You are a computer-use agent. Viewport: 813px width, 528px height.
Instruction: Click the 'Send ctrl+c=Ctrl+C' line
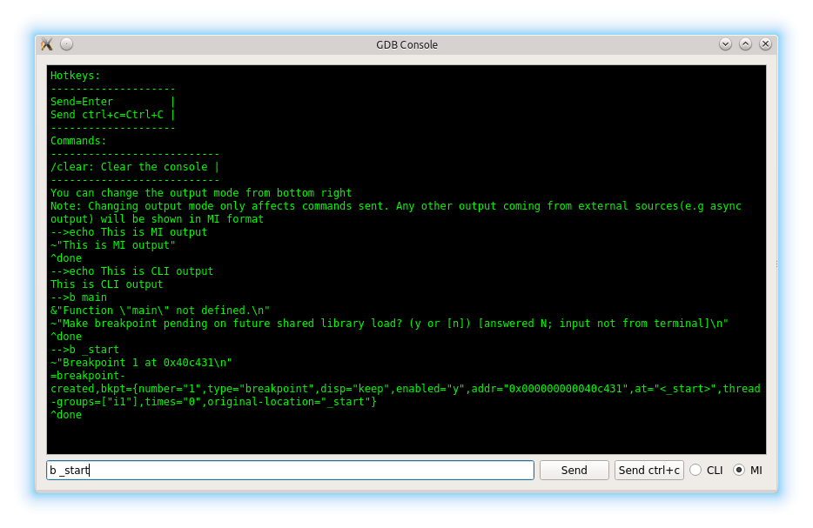pyautogui.click(x=107, y=115)
